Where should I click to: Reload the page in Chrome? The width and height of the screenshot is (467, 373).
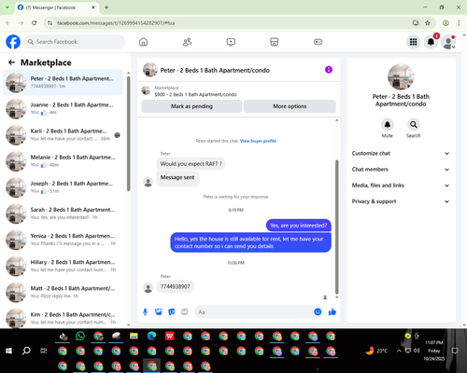tap(35, 23)
